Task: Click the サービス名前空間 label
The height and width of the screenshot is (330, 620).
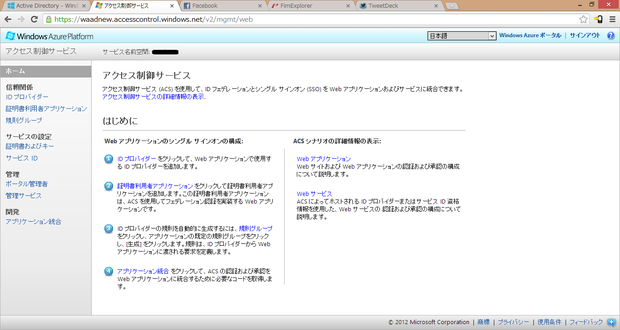Action: [x=126, y=52]
